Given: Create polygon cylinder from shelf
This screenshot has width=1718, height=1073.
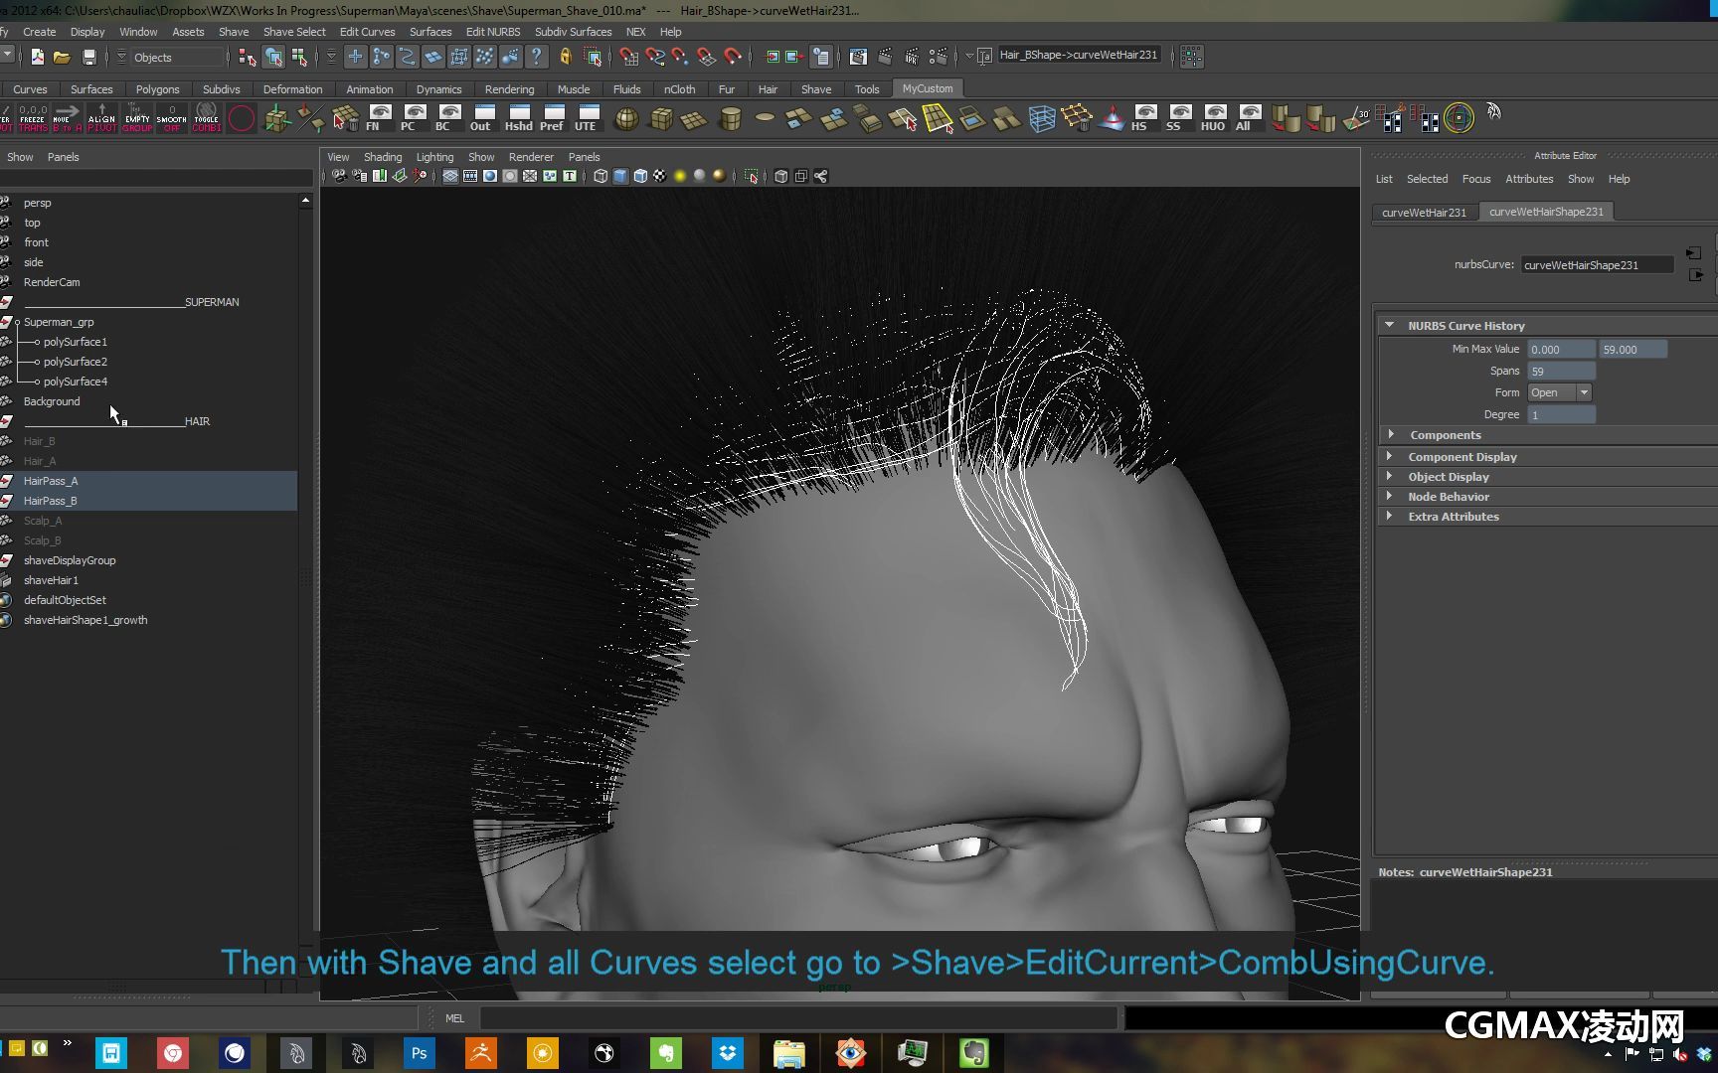Looking at the screenshot, I should pos(731,119).
